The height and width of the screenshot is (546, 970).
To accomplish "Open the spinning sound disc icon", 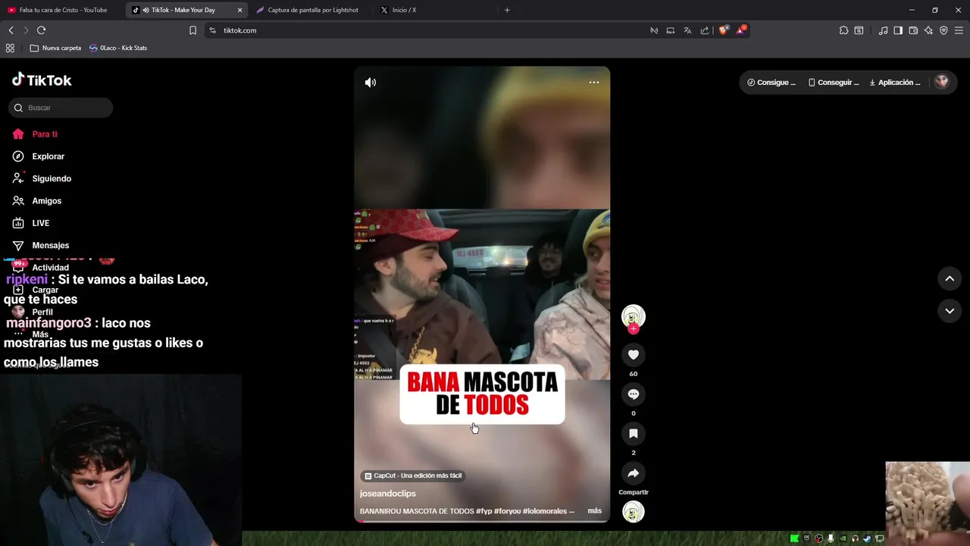I will 634,512.
